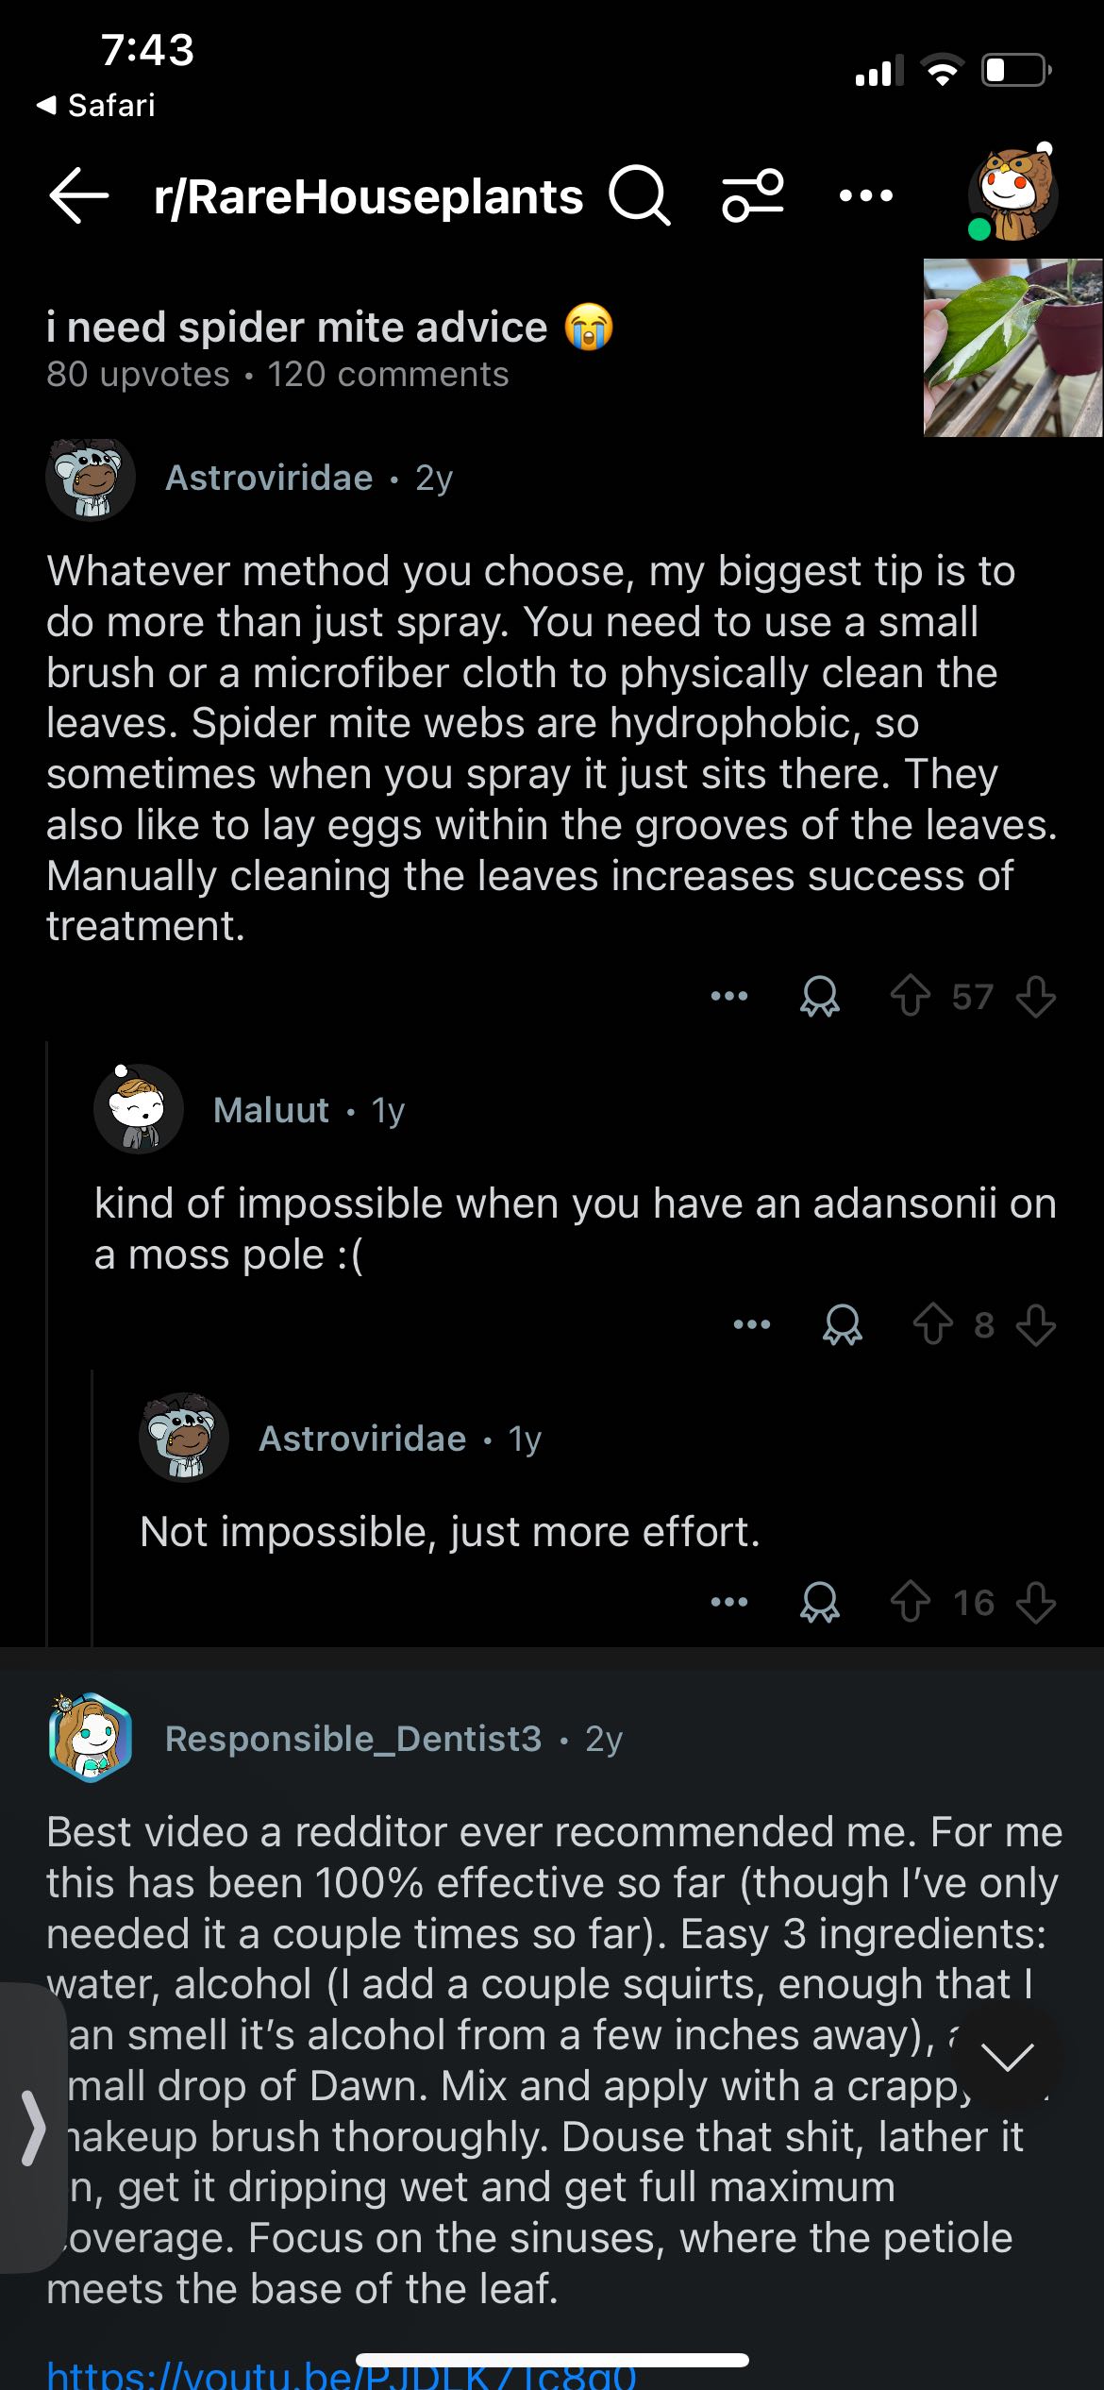Downvote Astroviridae's 57-point comment
Viewport: 1104px width, 2390px height.
[x=1036, y=996]
